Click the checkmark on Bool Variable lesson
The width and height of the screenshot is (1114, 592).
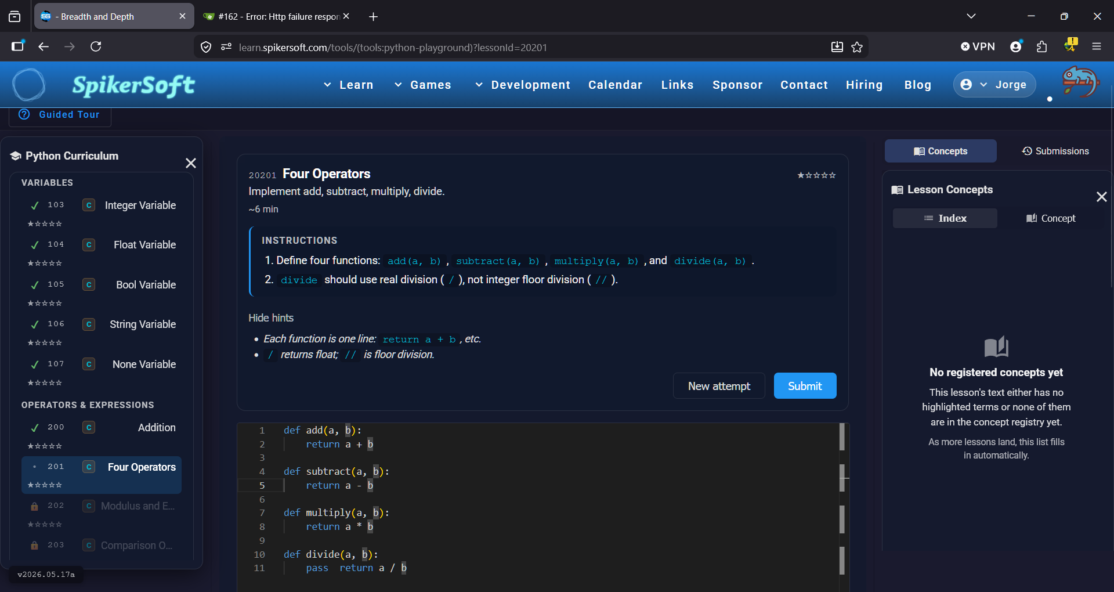tap(35, 284)
